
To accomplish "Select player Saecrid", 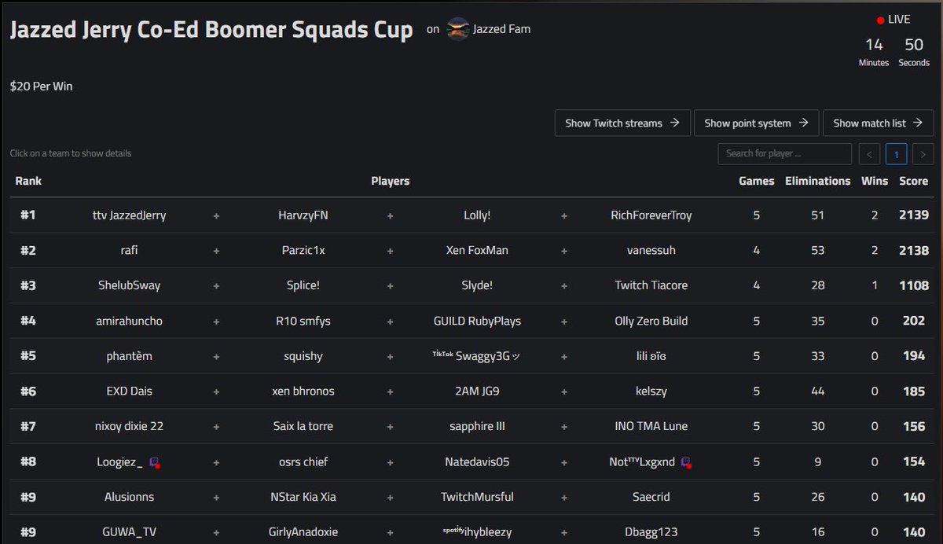I will (651, 497).
